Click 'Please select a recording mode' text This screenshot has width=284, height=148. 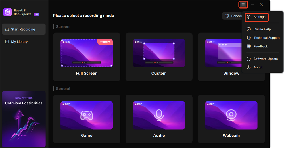83,16
